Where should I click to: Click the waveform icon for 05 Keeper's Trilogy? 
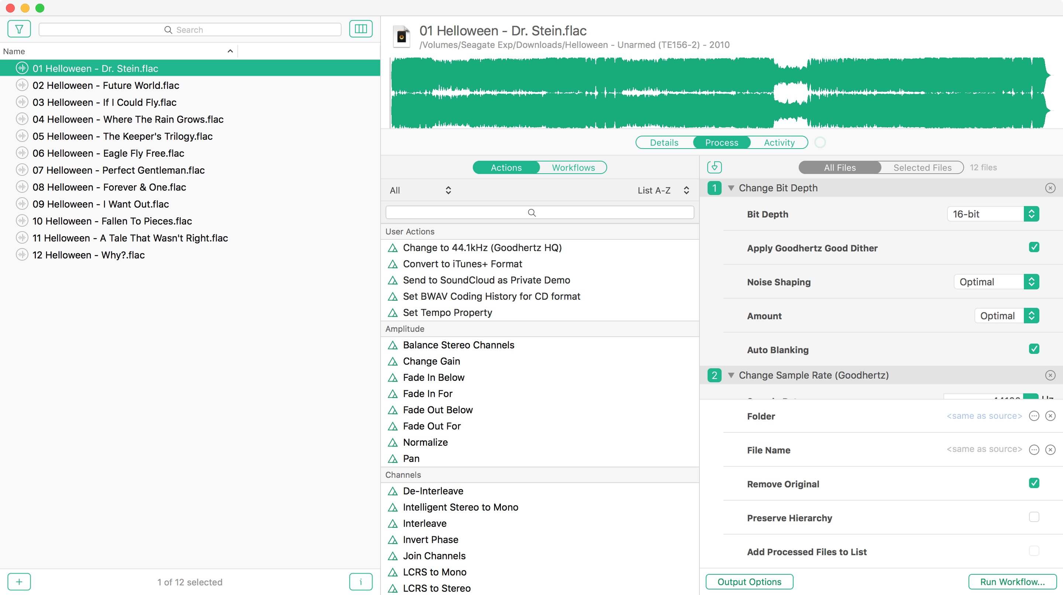coord(22,136)
